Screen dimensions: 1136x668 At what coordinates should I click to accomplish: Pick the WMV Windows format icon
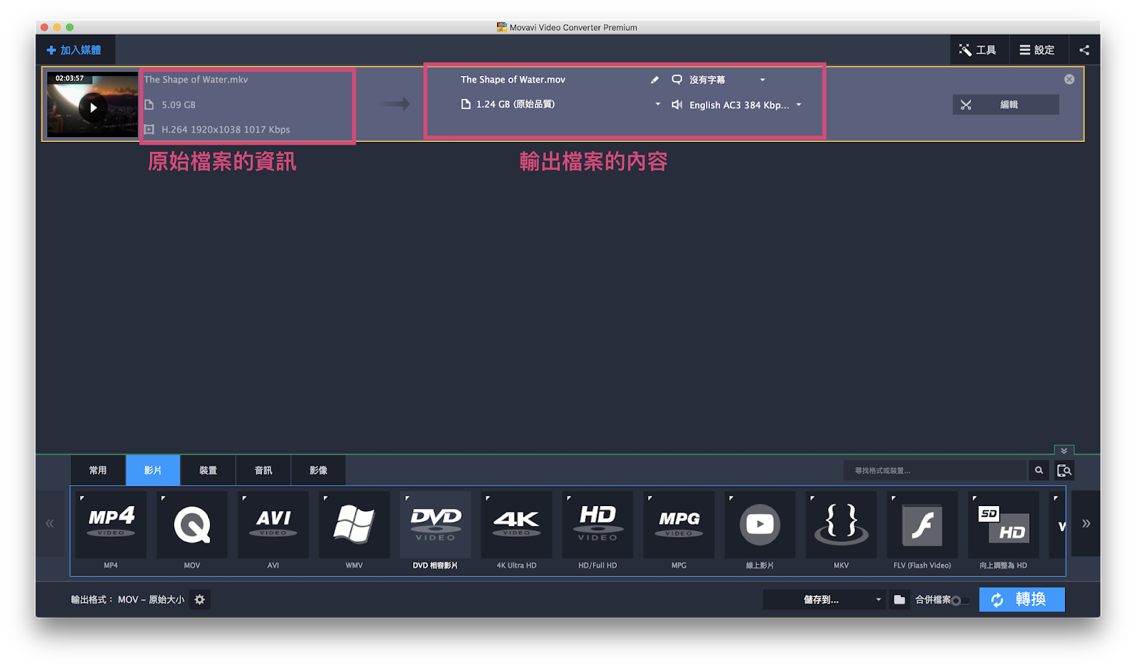(x=354, y=525)
